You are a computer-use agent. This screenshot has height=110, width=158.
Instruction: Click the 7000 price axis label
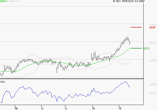153,25
